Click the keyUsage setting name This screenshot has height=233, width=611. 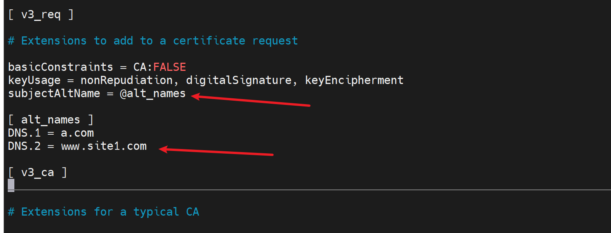[x=34, y=80]
